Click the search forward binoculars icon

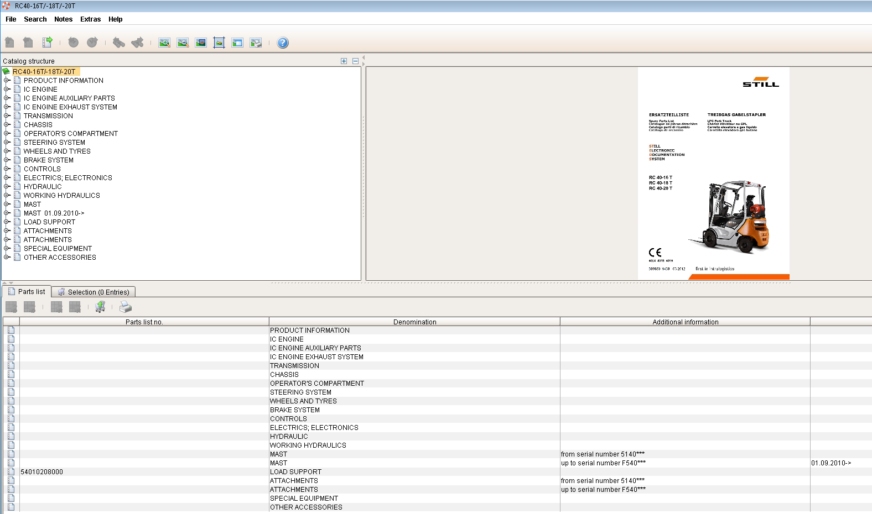pos(137,42)
